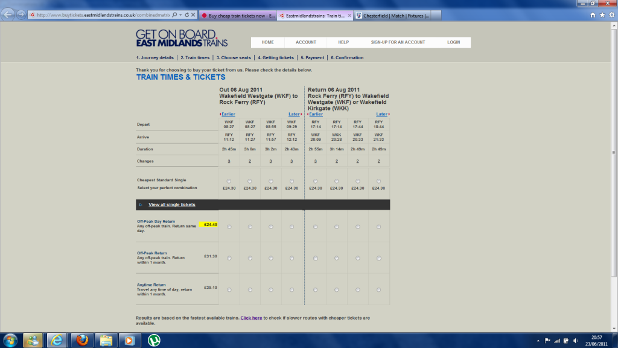Go forward with the browser Forward arrow
Screen dimensions: 618x348
click(x=21, y=15)
